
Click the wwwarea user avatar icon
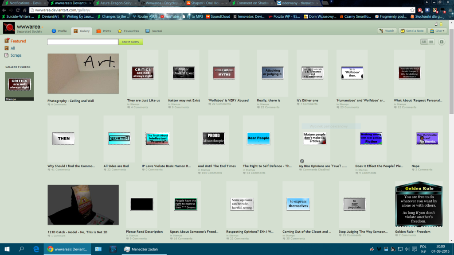tap(9, 28)
